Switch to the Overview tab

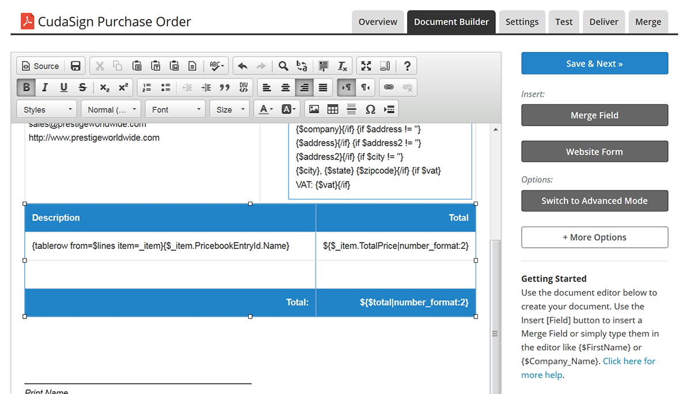(378, 22)
